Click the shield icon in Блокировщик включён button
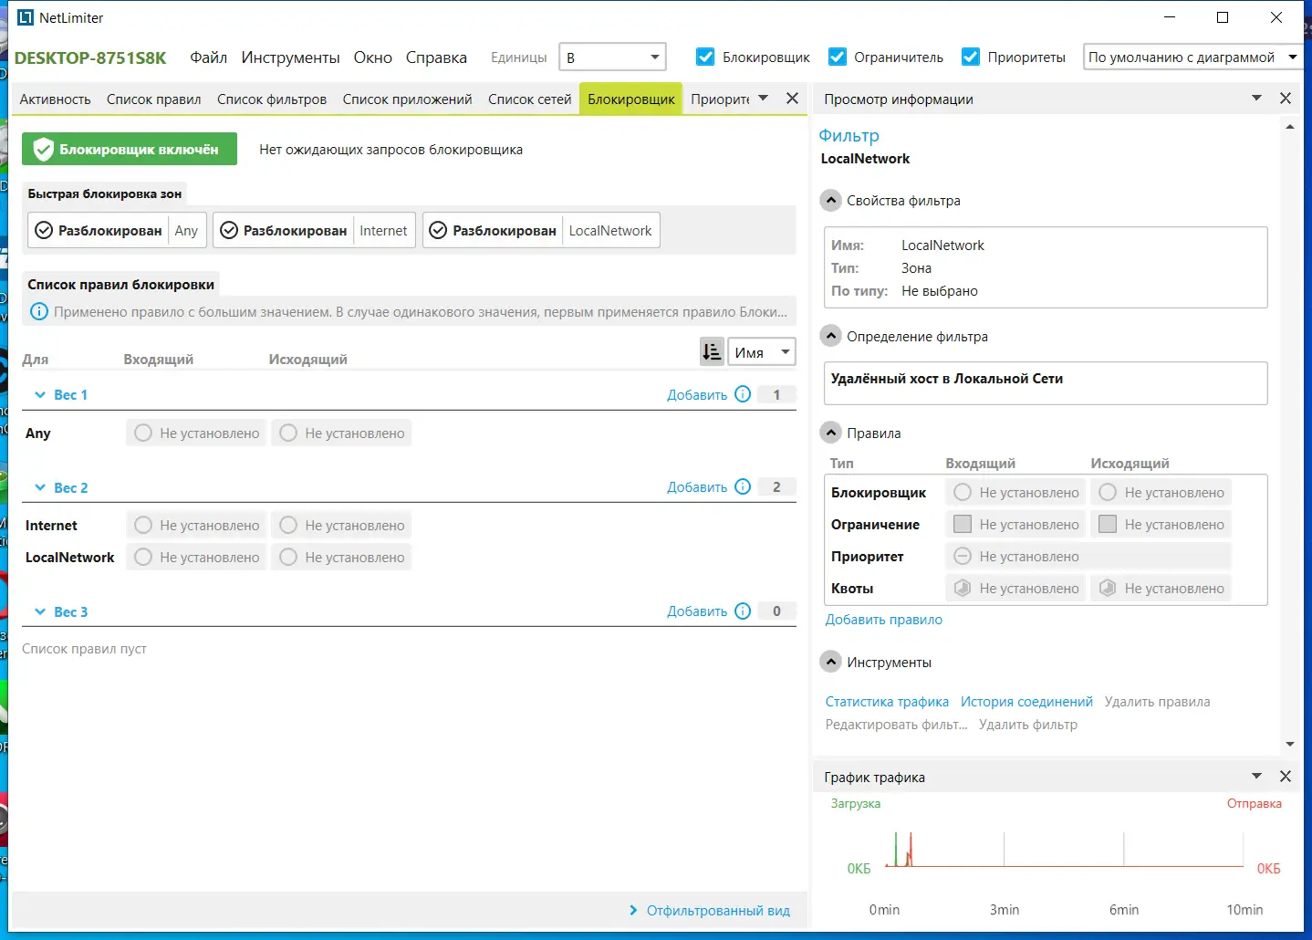The width and height of the screenshot is (1312, 940). tap(43, 149)
